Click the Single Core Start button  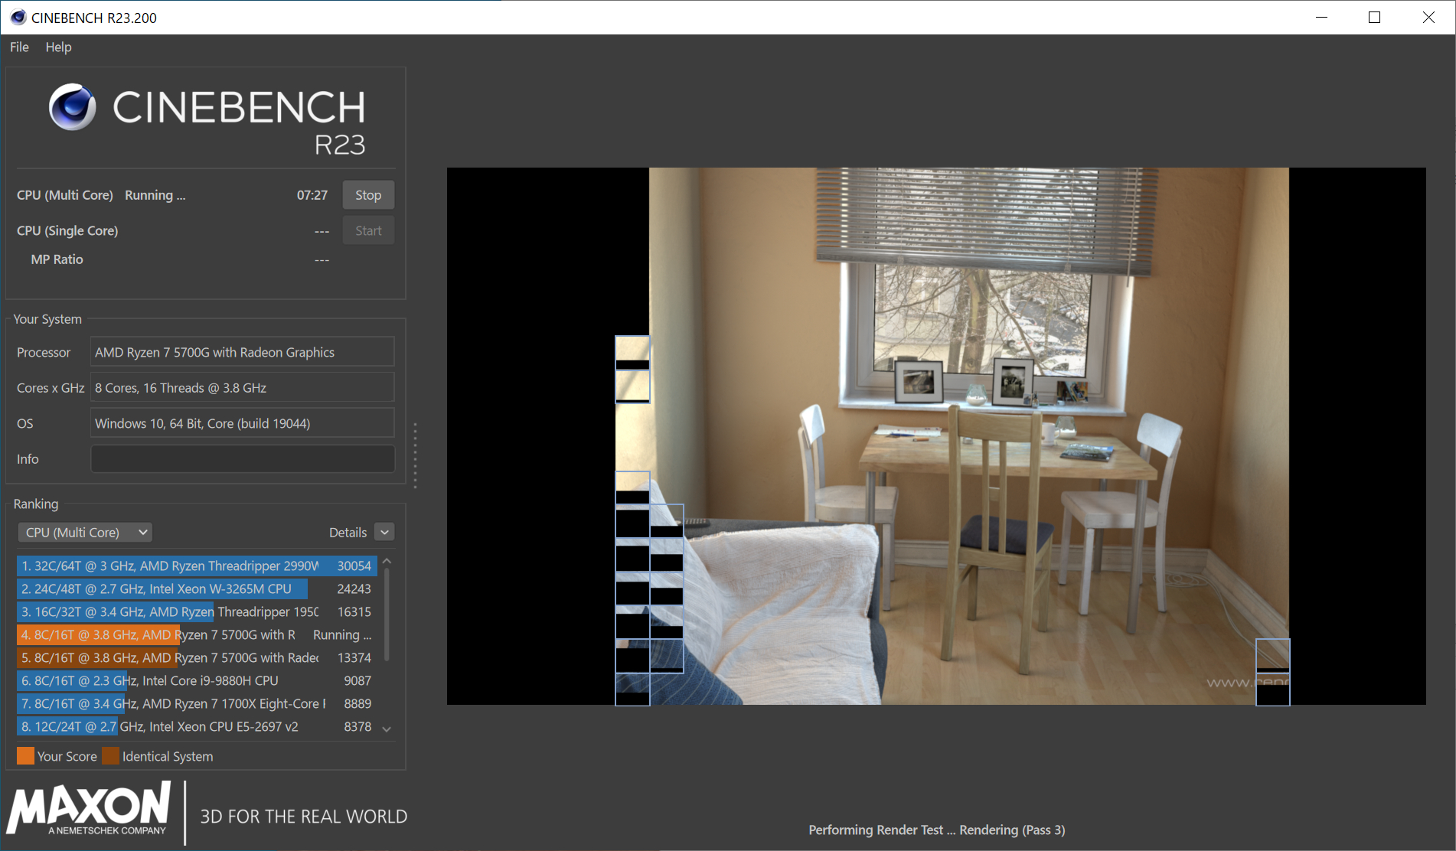pyautogui.click(x=368, y=230)
